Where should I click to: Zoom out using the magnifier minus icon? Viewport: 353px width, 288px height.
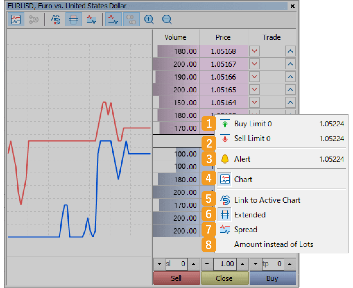[x=167, y=19]
